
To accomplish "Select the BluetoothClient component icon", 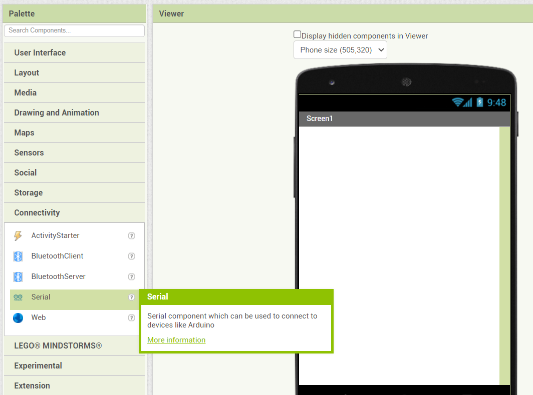I will pyautogui.click(x=18, y=256).
